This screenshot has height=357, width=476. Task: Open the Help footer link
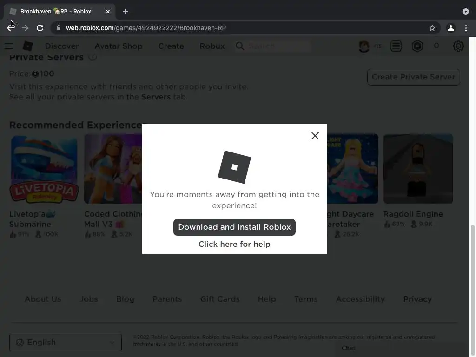pyautogui.click(x=267, y=299)
